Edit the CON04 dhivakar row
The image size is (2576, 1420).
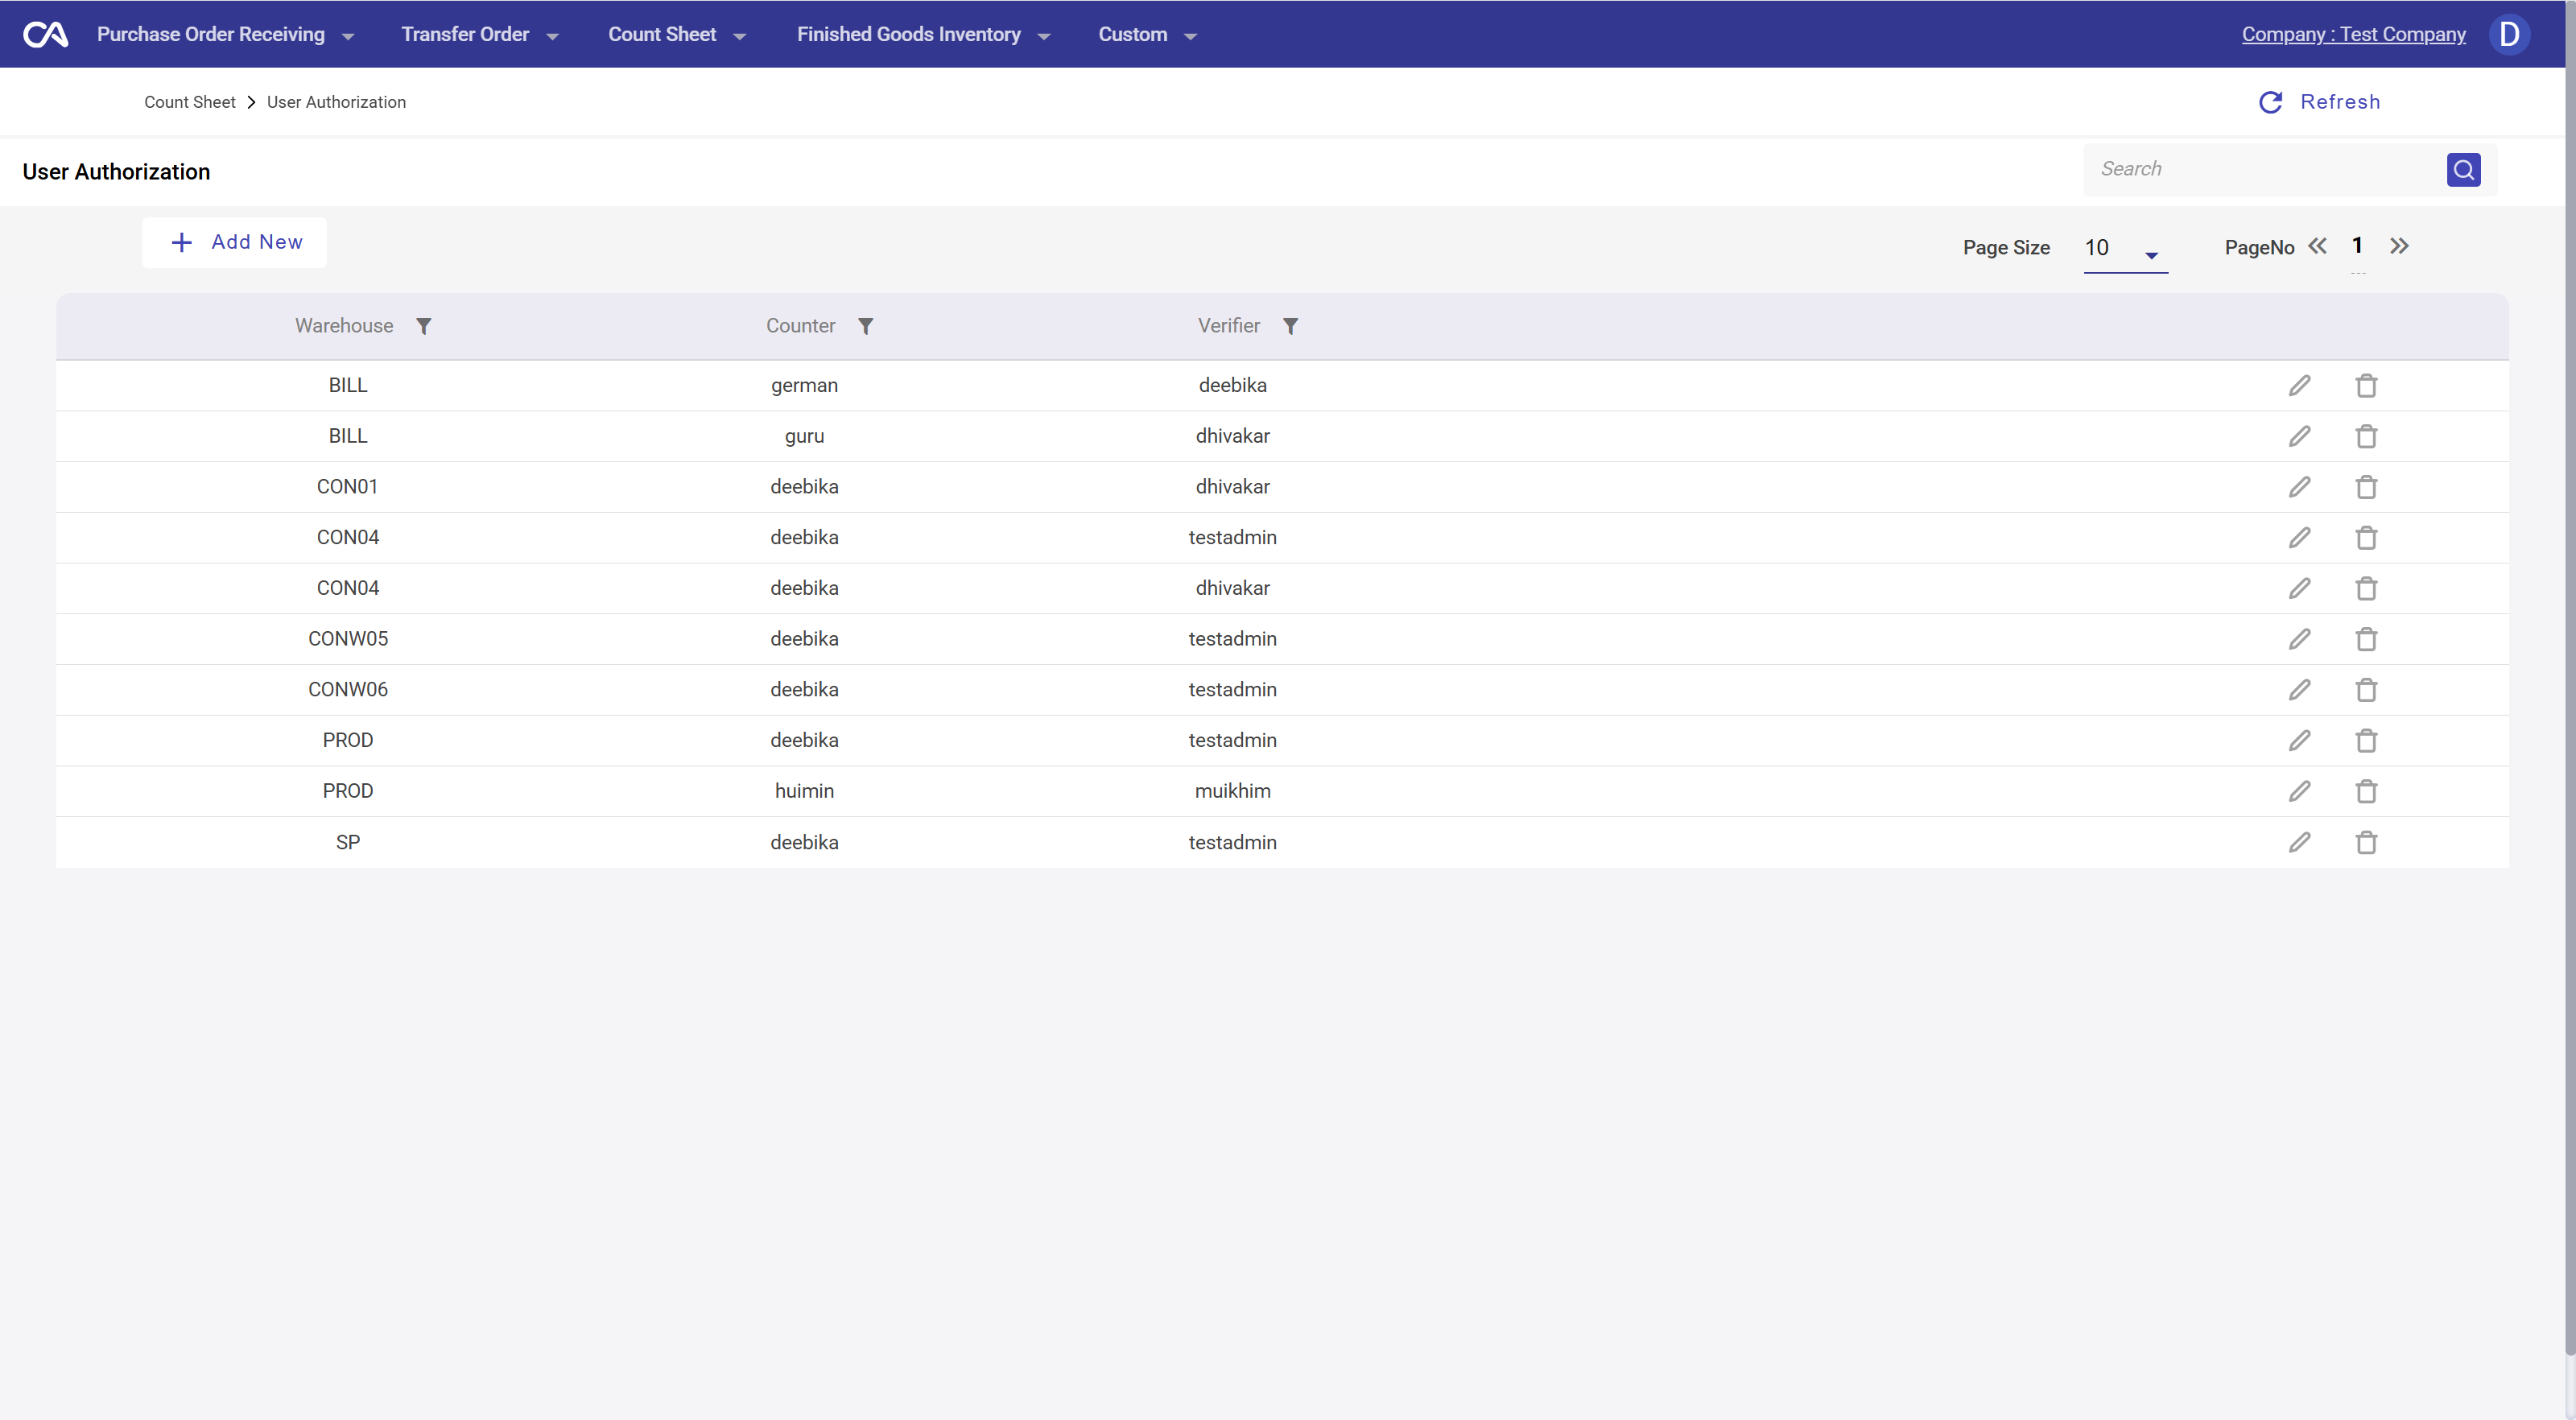tap(2300, 589)
